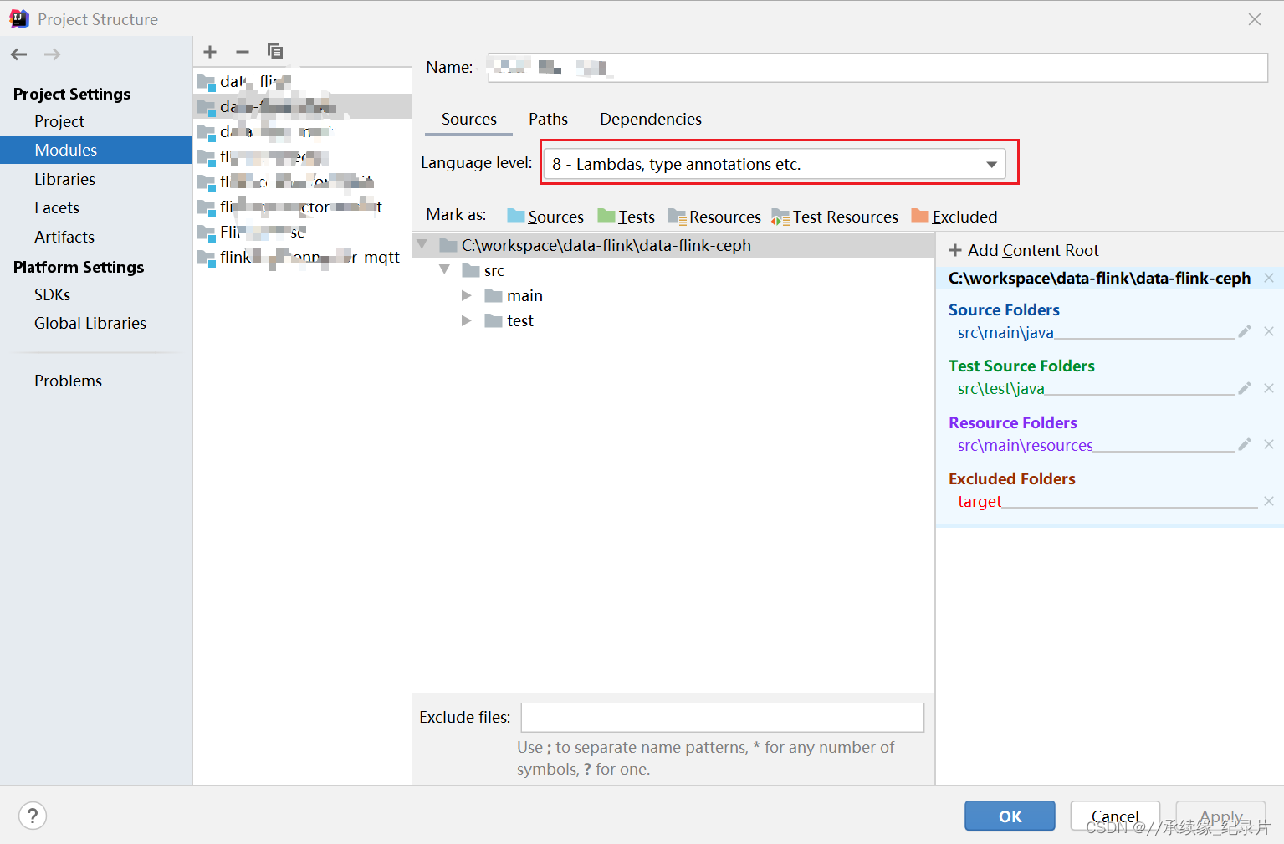Open the Language level dropdown
Image resolution: width=1284 pixels, height=844 pixels.
click(x=775, y=164)
